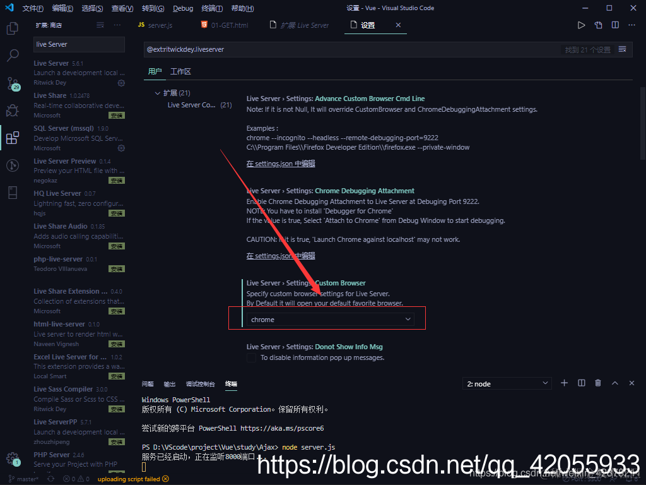Open the git graph activity bar icon
Screen dimensions: 646x485
tap(13, 165)
